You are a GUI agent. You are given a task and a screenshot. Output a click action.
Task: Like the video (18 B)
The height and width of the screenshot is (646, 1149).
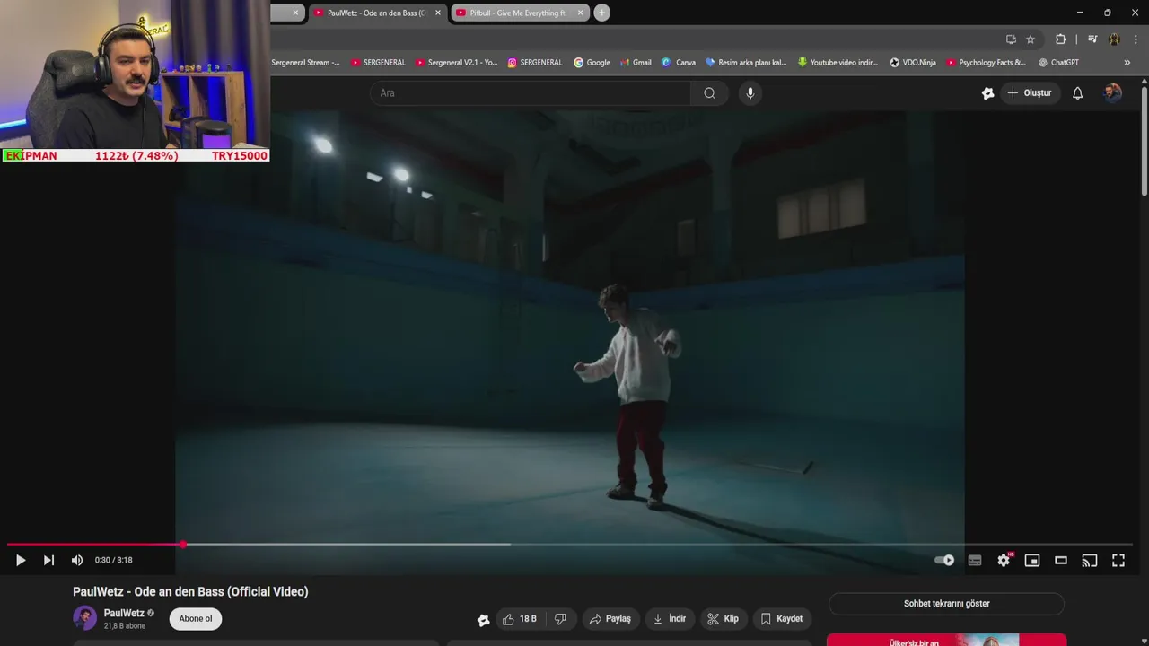(x=520, y=619)
